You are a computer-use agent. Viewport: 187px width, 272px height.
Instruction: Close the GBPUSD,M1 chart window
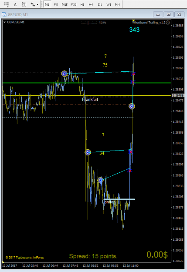179,14
